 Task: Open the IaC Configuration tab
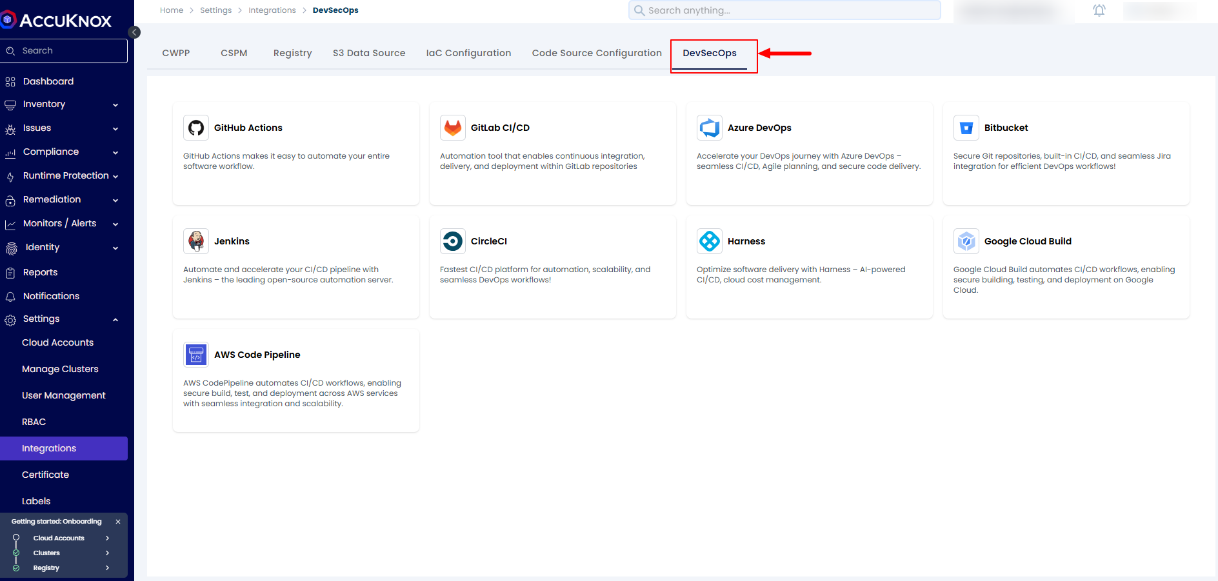[468, 53]
